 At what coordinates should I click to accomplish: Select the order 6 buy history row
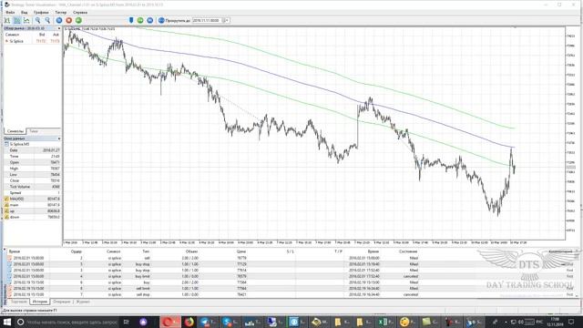pos(290,282)
